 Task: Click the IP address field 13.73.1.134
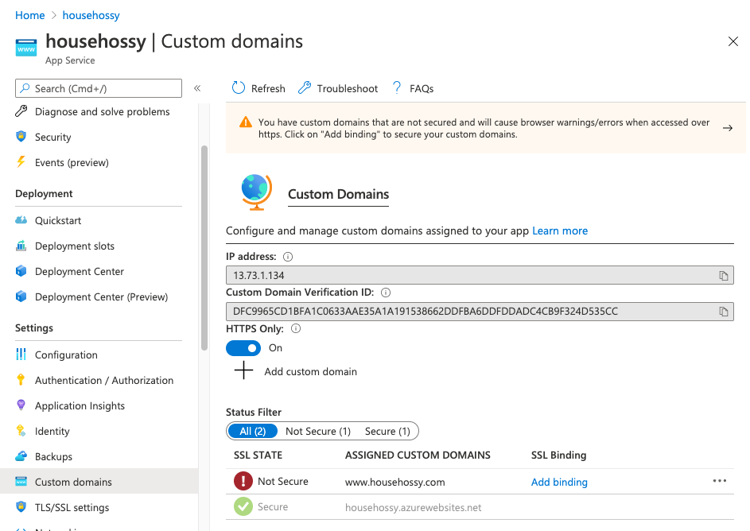click(x=480, y=275)
